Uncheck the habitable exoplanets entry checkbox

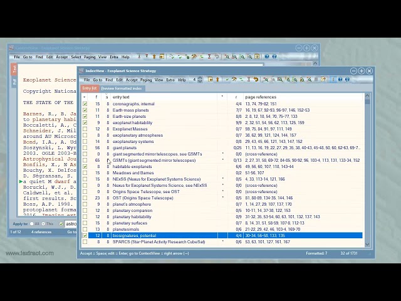(85, 167)
